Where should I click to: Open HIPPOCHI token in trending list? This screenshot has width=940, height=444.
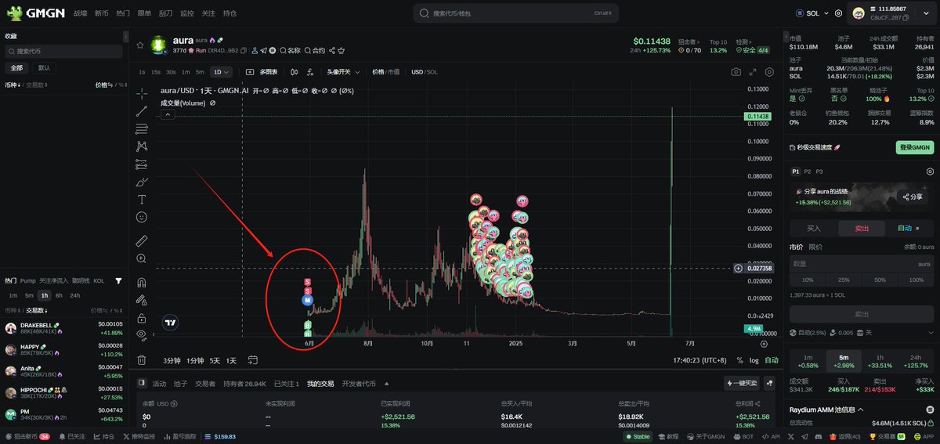pyautogui.click(x=63, y=392)
